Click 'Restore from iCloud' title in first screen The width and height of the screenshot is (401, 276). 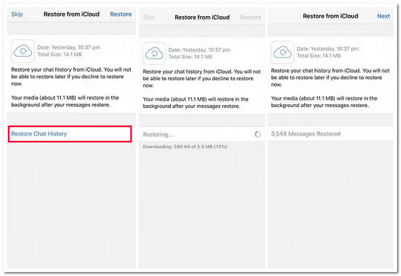pyautogui.click(x=72, y=14)
